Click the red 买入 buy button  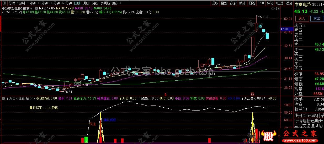[302, 18]
